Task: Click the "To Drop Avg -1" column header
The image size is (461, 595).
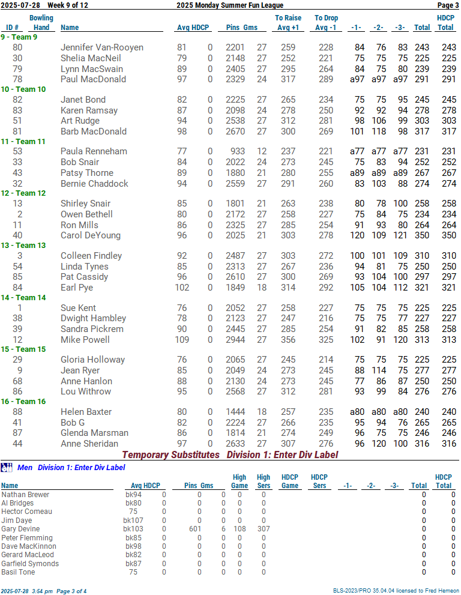Action: click(327, 23)
